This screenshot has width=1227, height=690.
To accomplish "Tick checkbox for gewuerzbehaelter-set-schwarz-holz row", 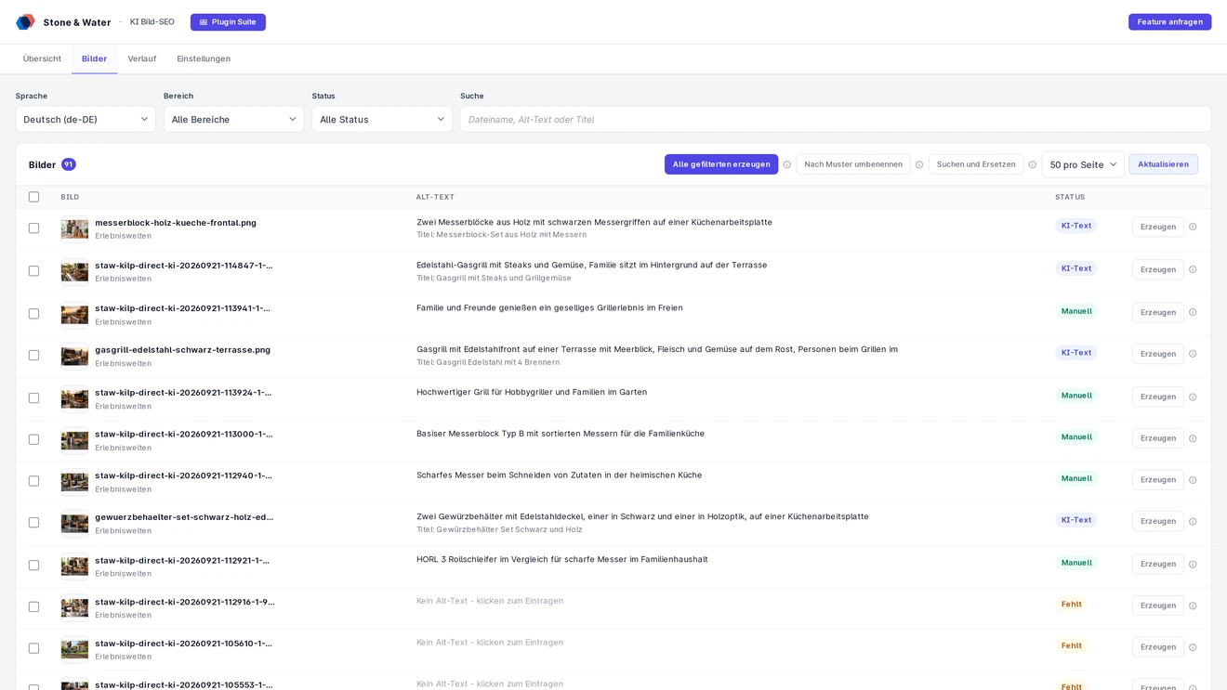I will tap(33, 523).
